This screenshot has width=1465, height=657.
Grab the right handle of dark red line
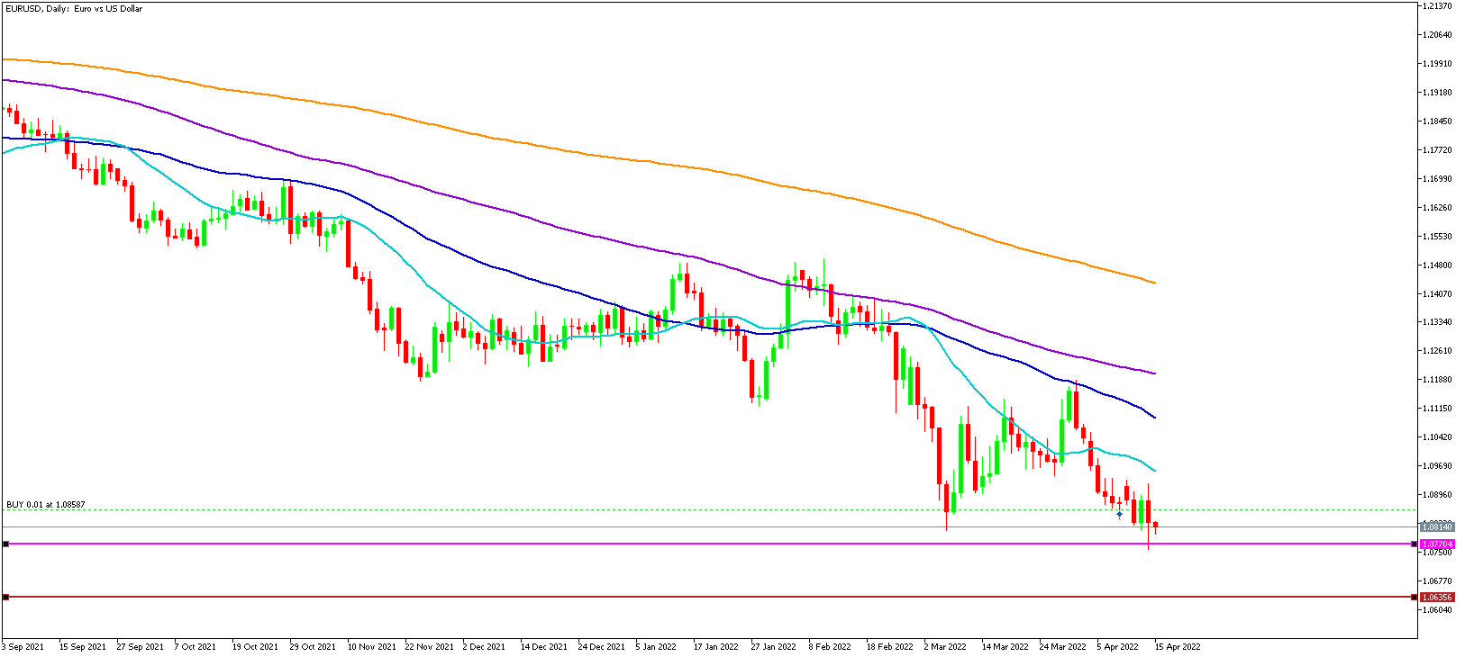pos(1414,597)
